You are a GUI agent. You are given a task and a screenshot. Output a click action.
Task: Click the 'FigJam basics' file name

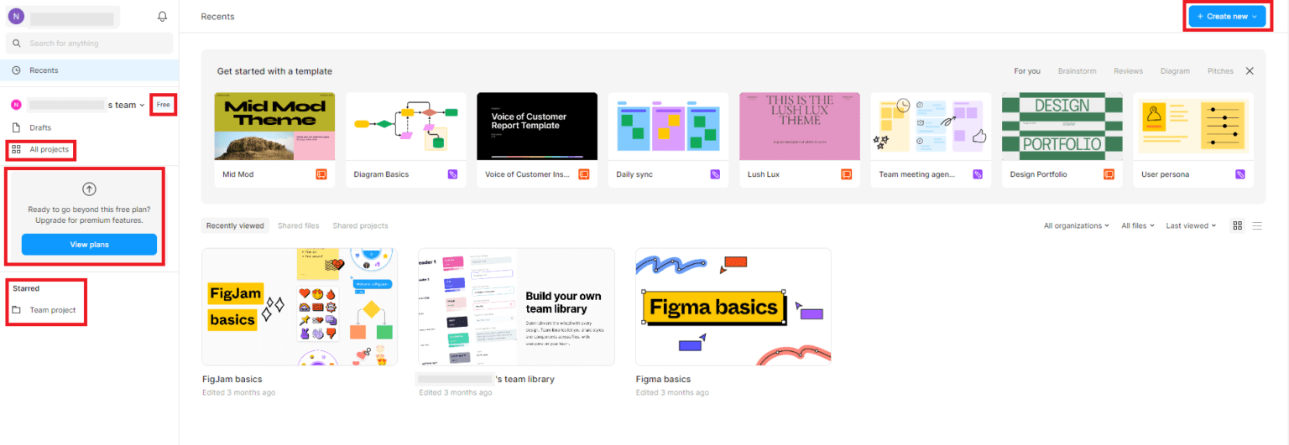232,380
